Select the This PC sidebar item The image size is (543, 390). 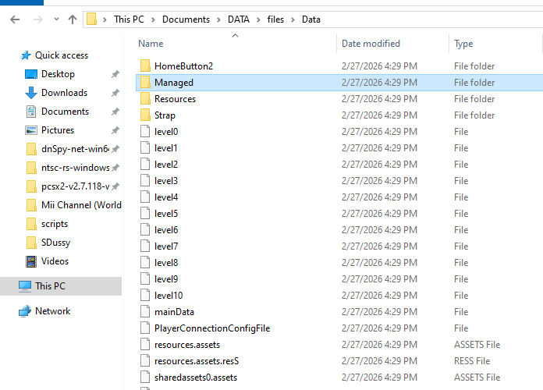click(x=50, y=286)
